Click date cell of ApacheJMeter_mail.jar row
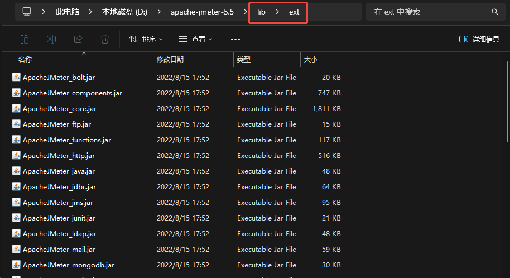Screen dimensions: 510x278 [x=183, y=250]
